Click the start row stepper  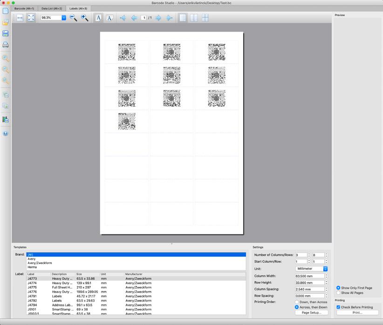pyautogui.click(x=326, y=262)
